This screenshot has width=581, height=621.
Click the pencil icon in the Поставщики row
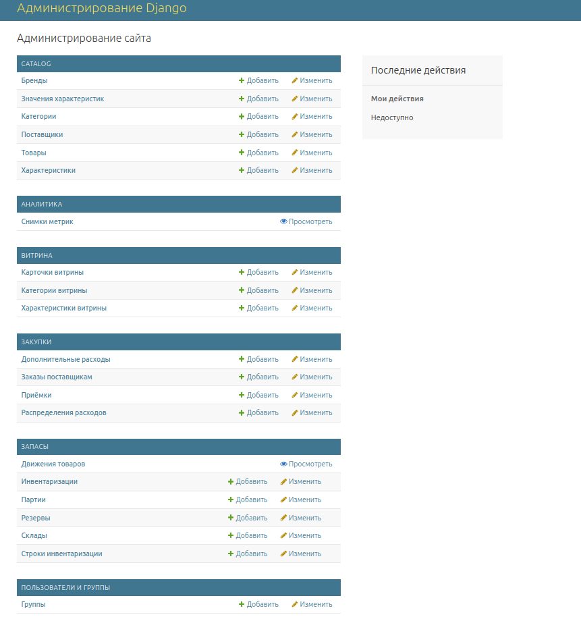[294, 134]
